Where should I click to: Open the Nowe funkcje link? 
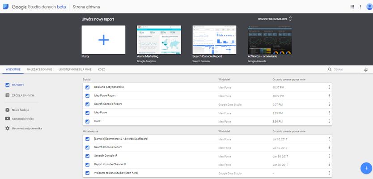(x=21, y=110)
